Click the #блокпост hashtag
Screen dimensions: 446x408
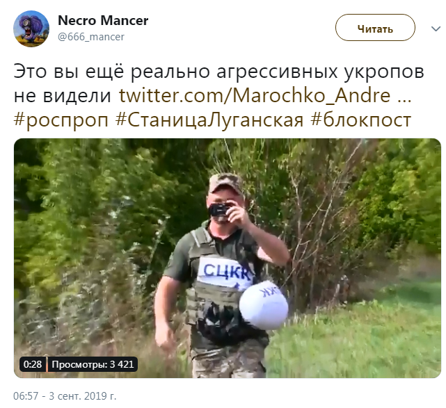[361, 120]
